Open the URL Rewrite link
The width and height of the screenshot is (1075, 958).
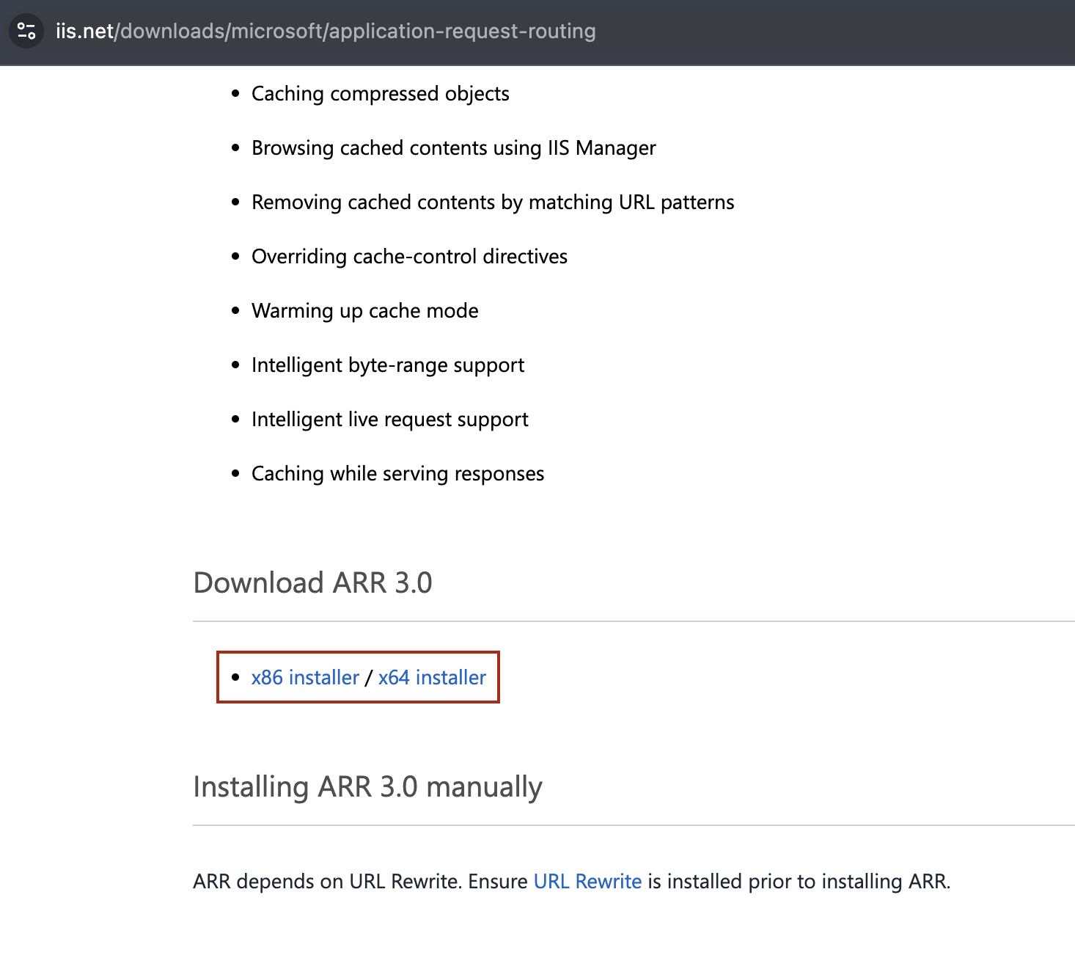pyautogui.click(x=587, y=881)
